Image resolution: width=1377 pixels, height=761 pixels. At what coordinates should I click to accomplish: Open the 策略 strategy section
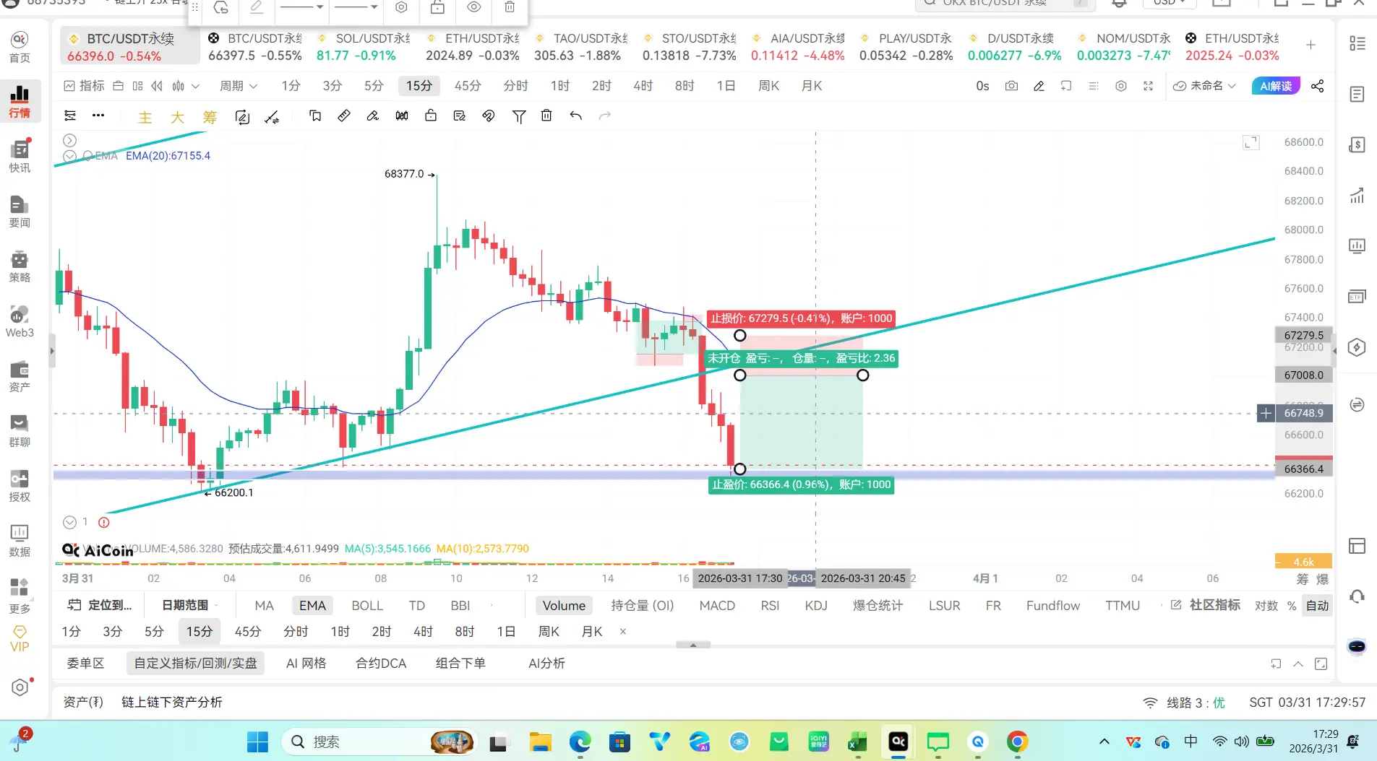point(20,266)
